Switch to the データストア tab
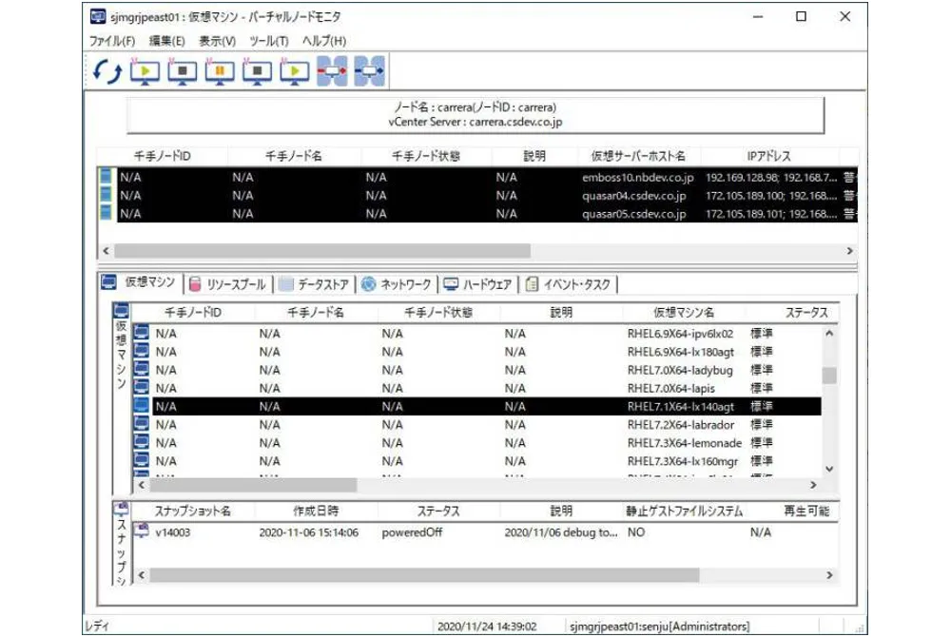The height and width of the screenshot is (637, 951). coord(314,284)
